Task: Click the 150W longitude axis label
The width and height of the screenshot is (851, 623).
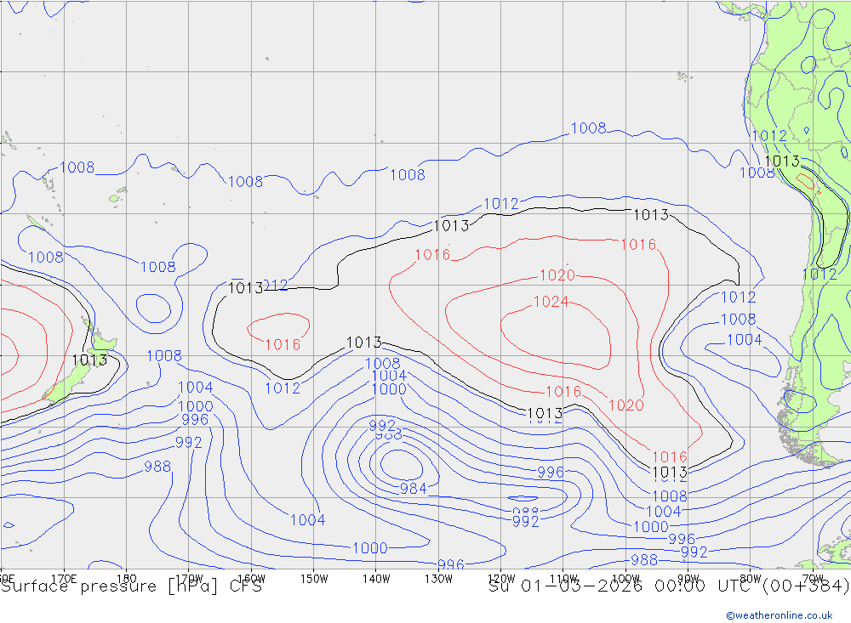Action: point(314,579)
